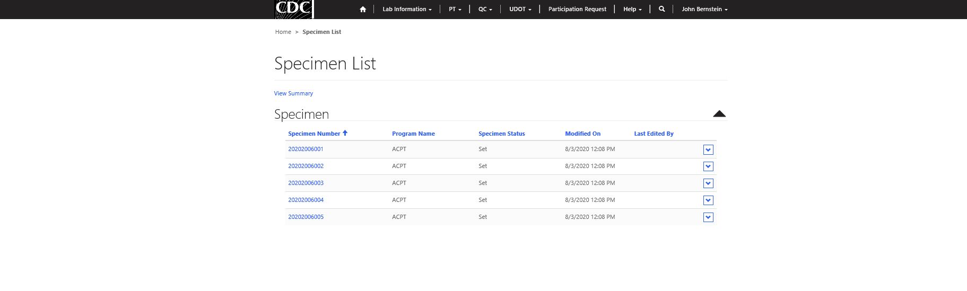Click the Specimen Number sort arrow
Image resolution: width=967 pixels, height=291 pixels.
[x=345, y=133]
